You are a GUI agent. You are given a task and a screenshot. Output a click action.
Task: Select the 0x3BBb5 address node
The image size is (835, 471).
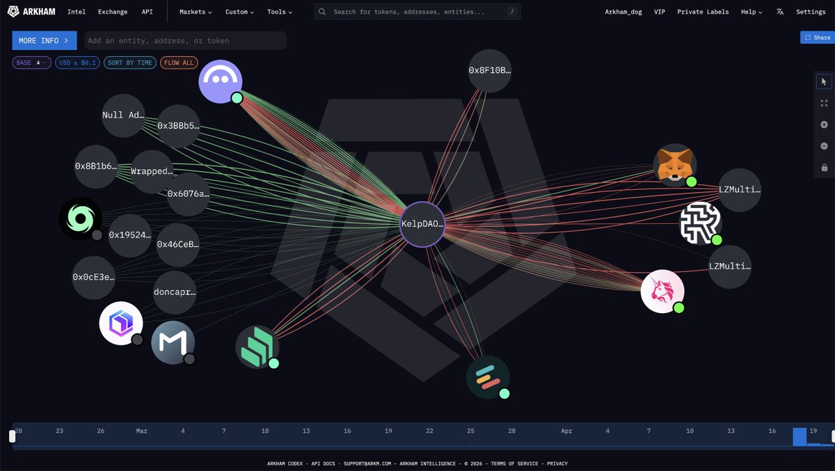(178, 127)
